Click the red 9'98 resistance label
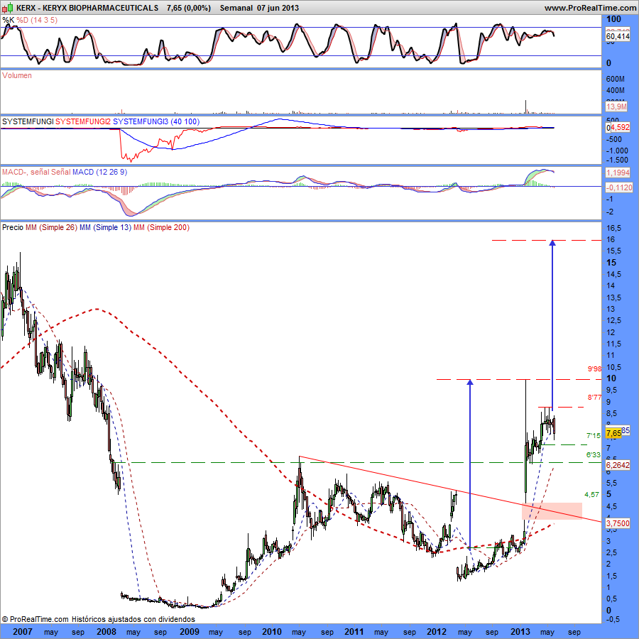This screenshot has height=639, width=639. click(x=594, y=368)
